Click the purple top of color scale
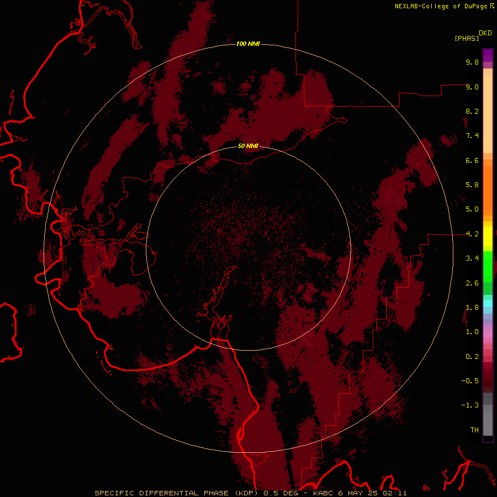The height and width of the screenshot is (497, 497). [488, 55]
